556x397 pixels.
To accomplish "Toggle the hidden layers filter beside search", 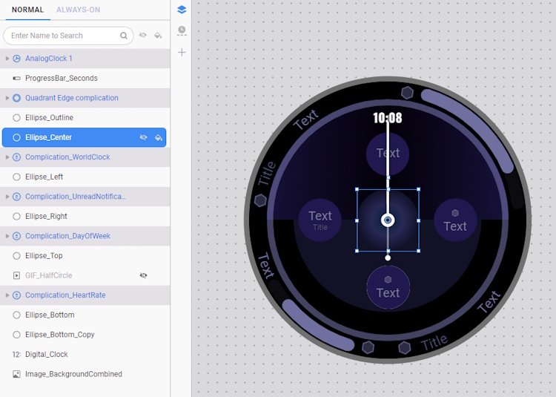I will tap(143, 36).
